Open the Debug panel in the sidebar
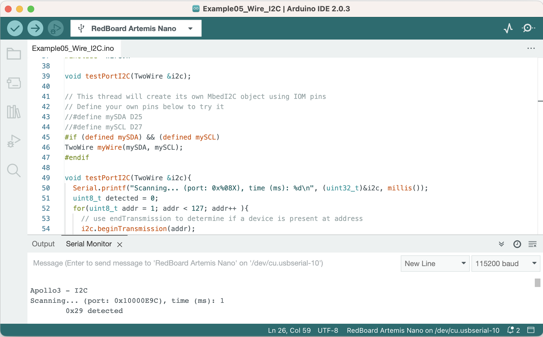Screen dimensions: 543x337 [14, 141]
